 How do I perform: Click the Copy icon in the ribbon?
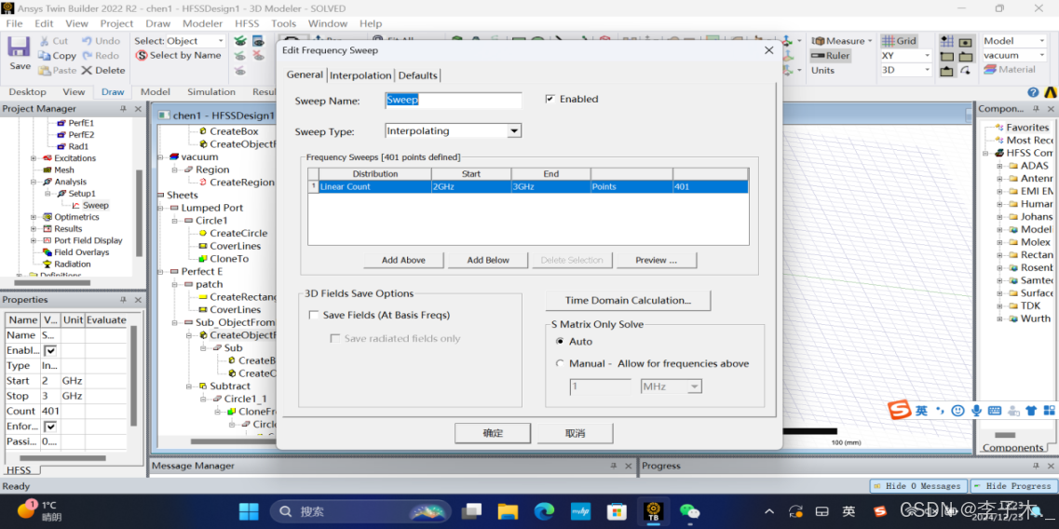click(45, 55)
